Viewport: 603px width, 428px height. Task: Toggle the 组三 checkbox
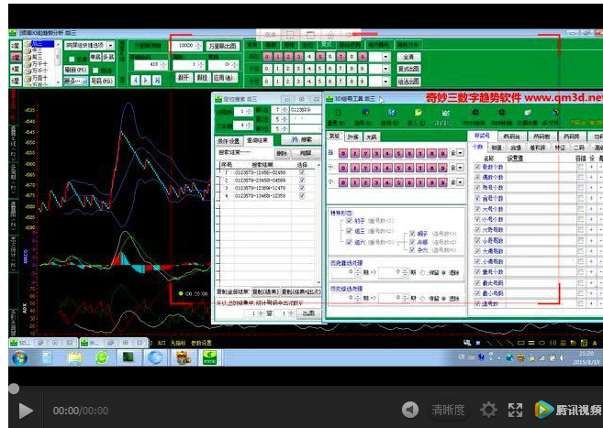tap(349, 233)
